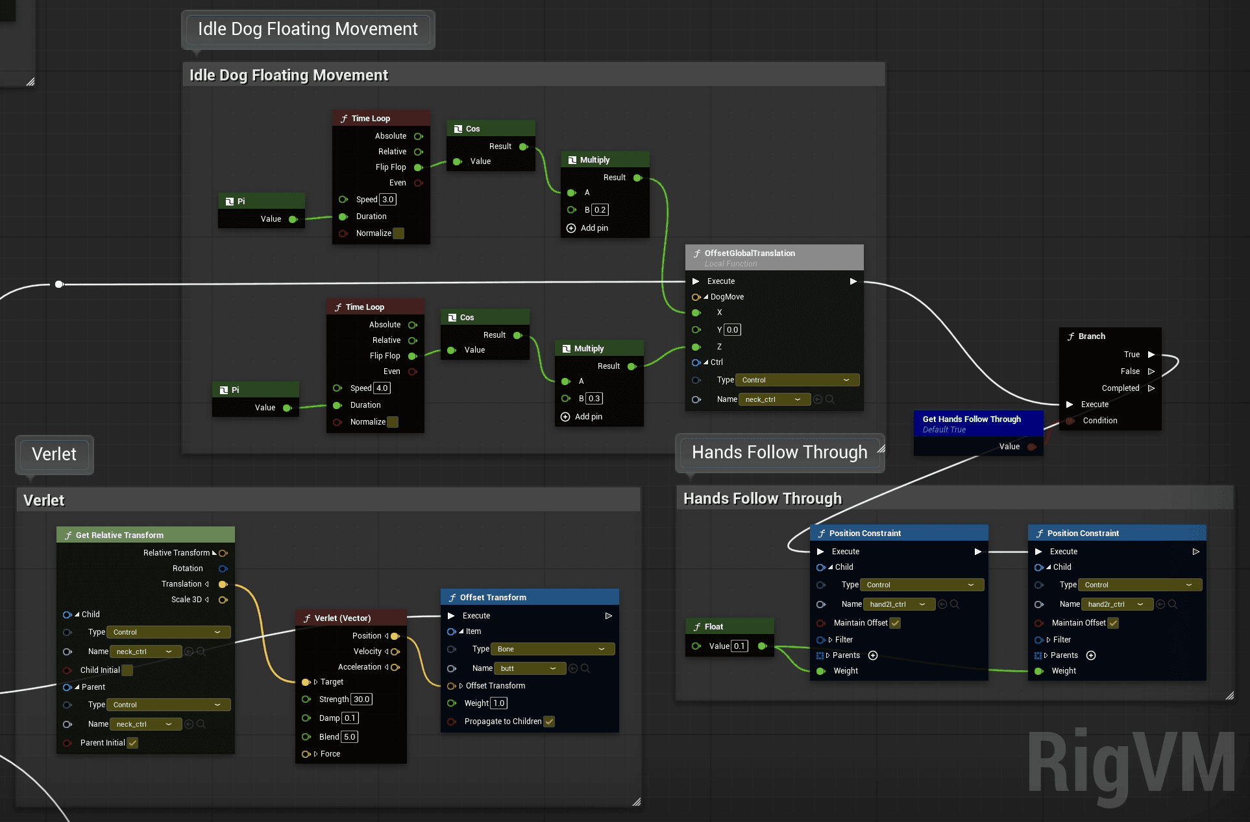Select the Verlet comment bubble label
The height and width of the screenshot is (822, 1250).
click(x=54, y=454)
